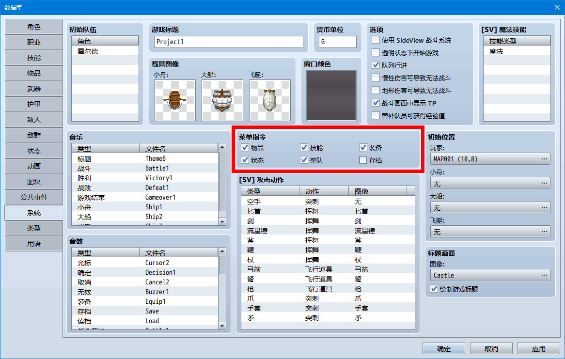Open the 用语 tab
Viewport: 565px width, 359px height.
click(34, 244)
